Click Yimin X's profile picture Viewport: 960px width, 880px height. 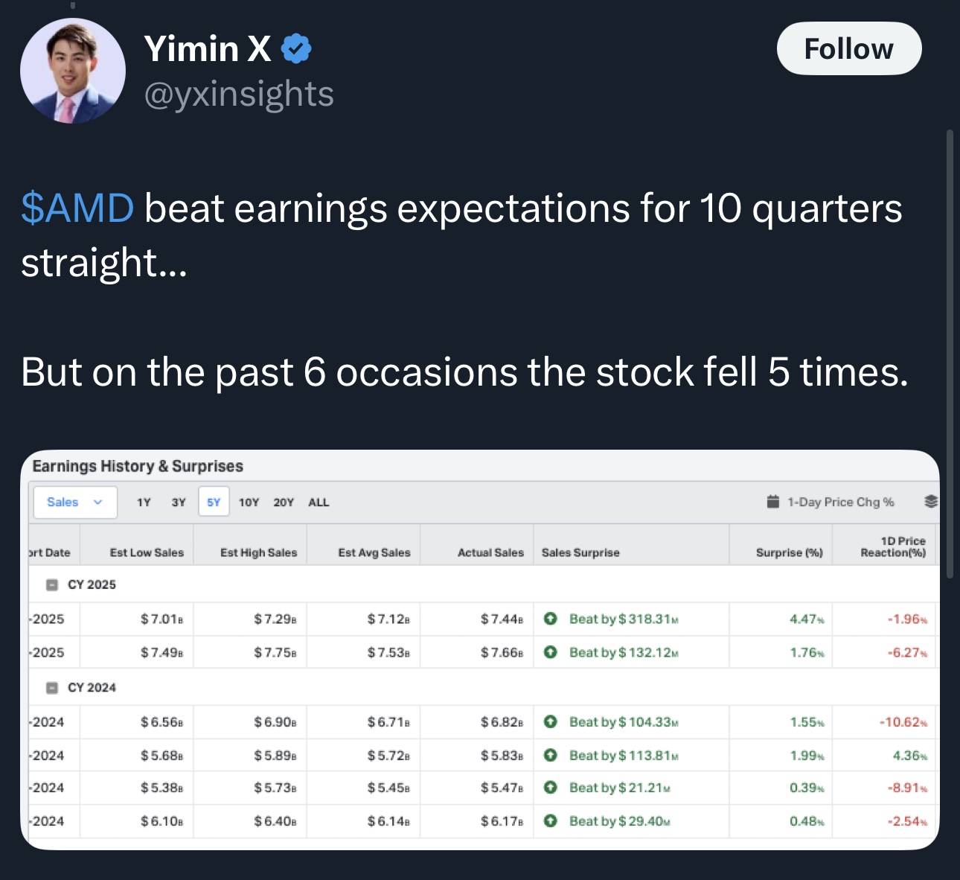(x=73, y=71)
